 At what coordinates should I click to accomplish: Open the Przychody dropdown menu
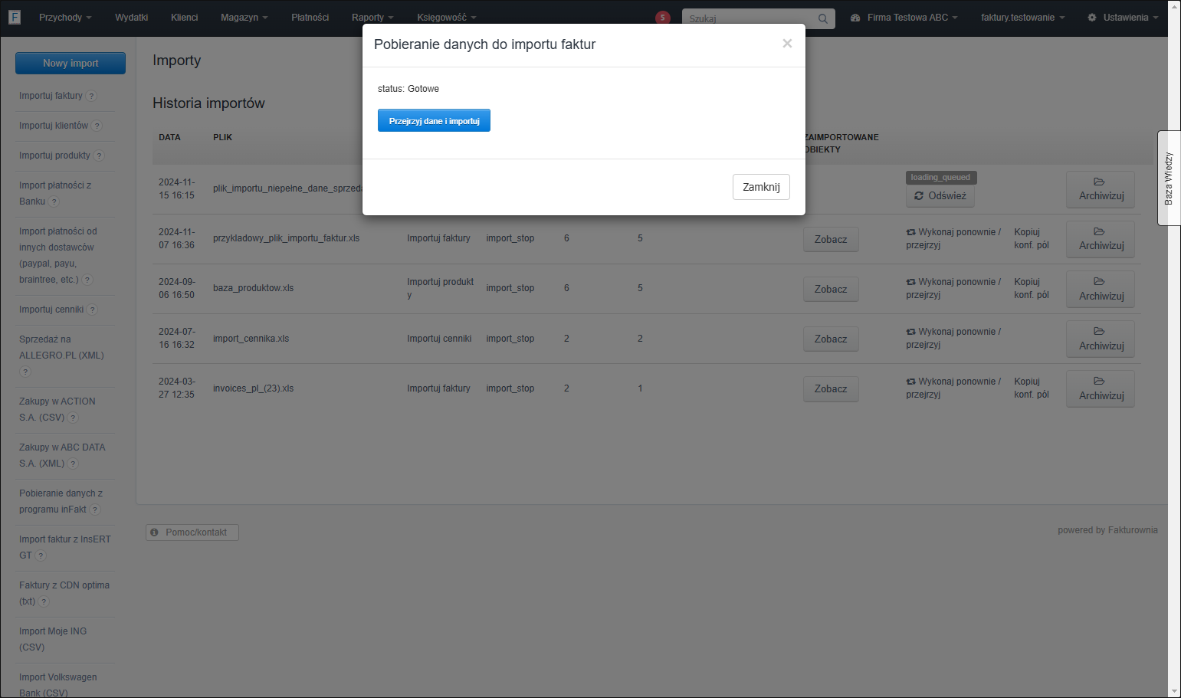pos(65,18)
